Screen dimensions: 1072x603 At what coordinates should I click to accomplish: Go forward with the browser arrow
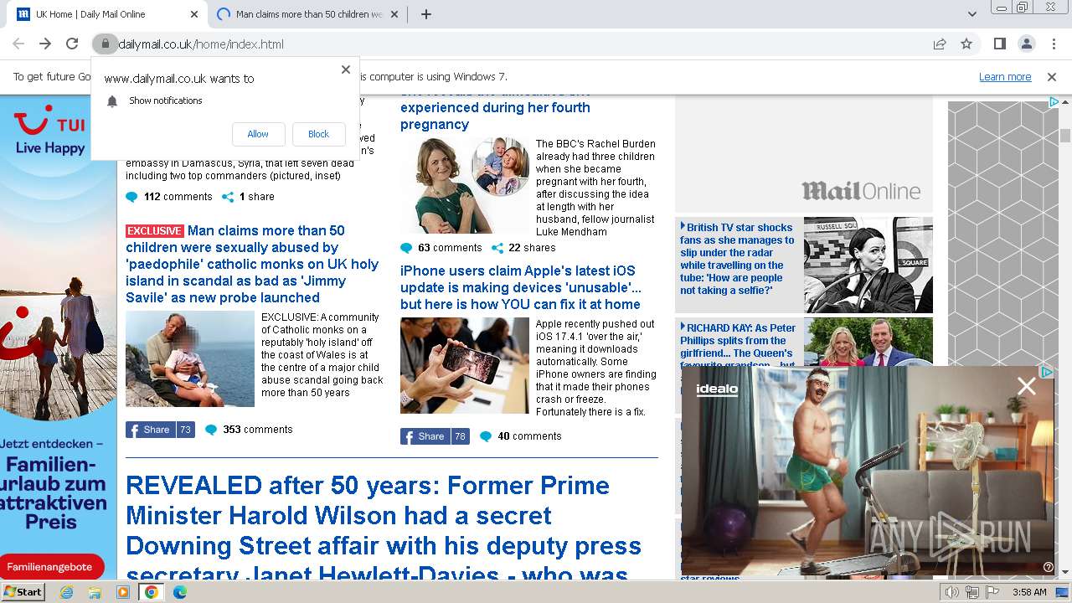45,44
